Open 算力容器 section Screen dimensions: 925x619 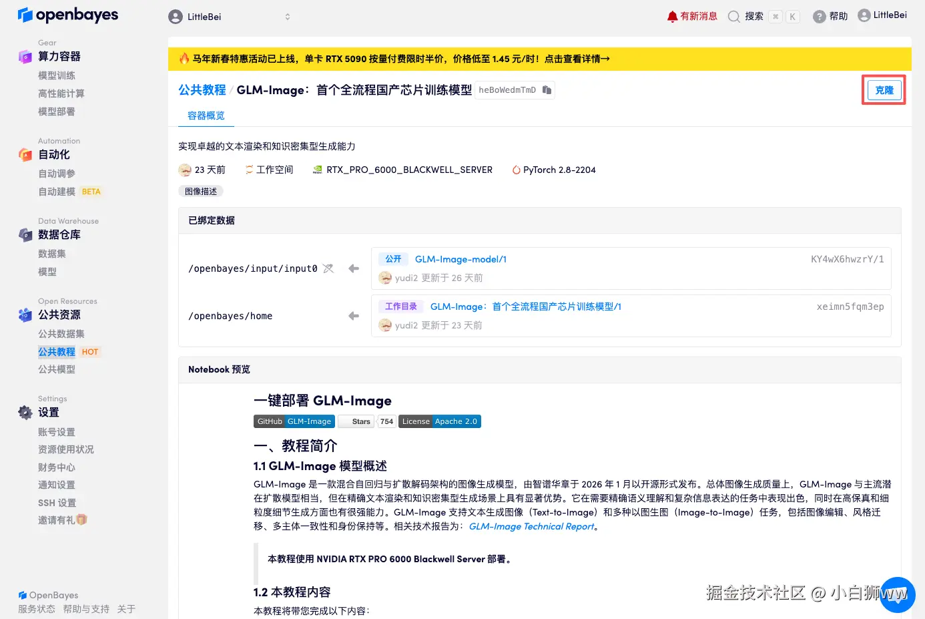[x=59, y=57]
